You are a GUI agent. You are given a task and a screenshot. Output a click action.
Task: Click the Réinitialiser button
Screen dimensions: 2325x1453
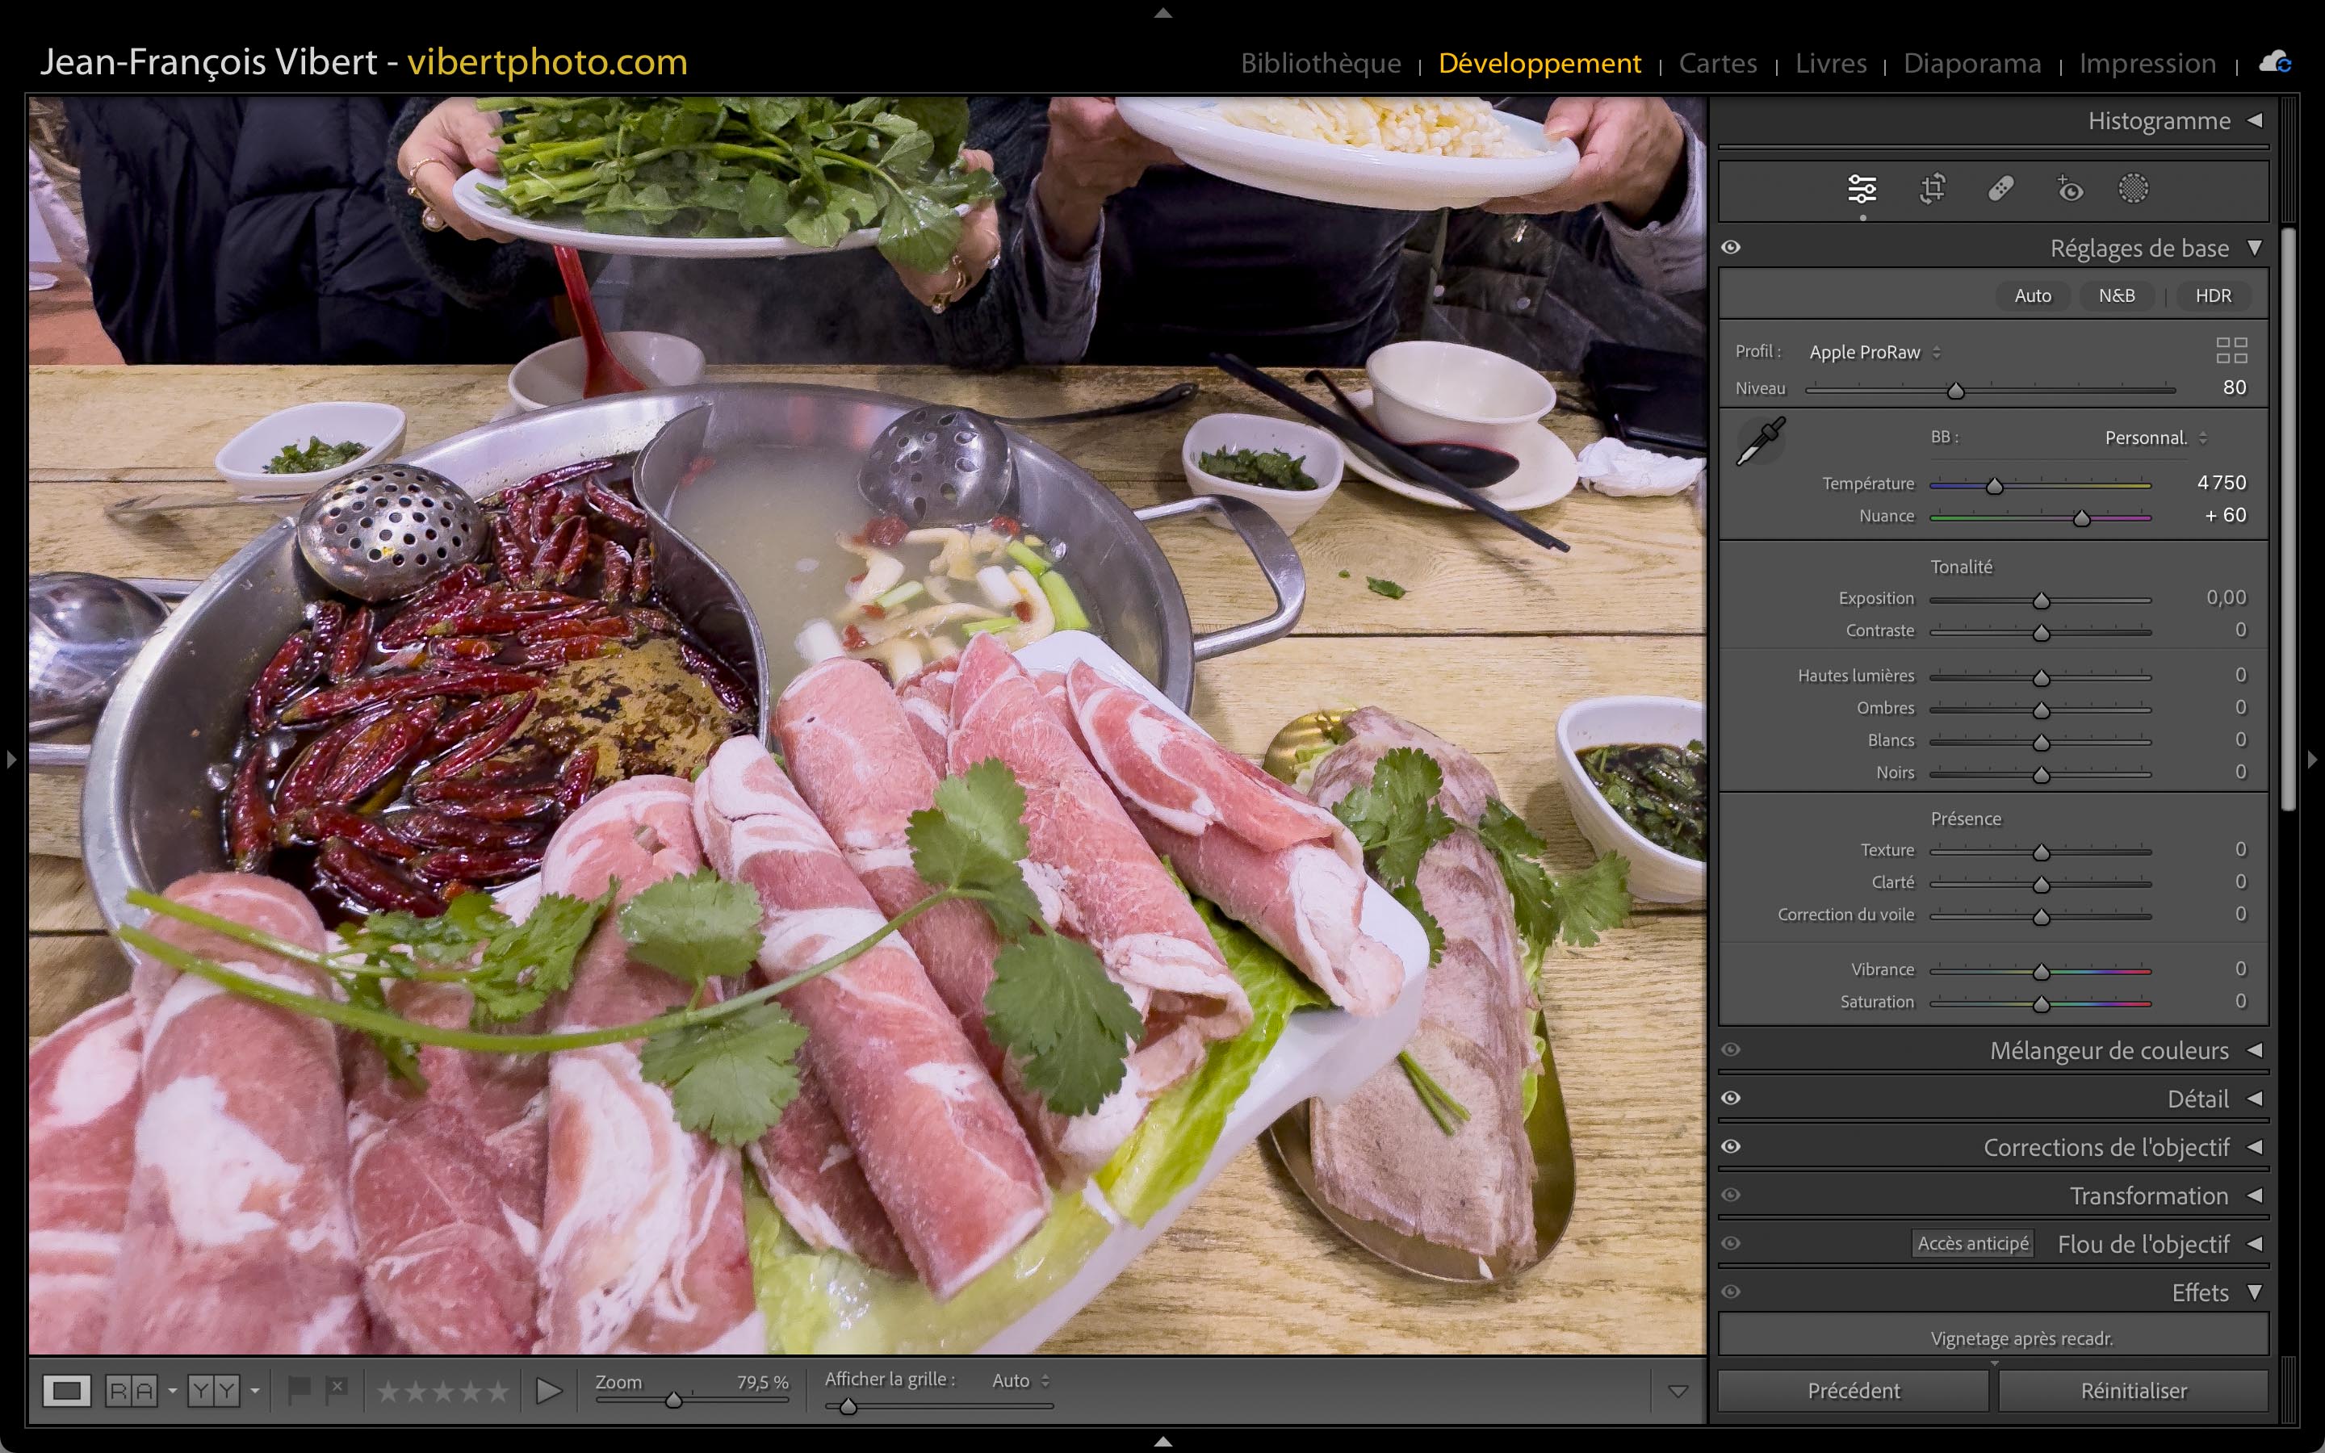point(2133,1391)
